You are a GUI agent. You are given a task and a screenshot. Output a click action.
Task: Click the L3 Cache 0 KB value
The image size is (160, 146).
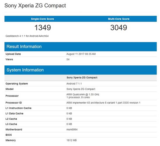click(69, 124)
